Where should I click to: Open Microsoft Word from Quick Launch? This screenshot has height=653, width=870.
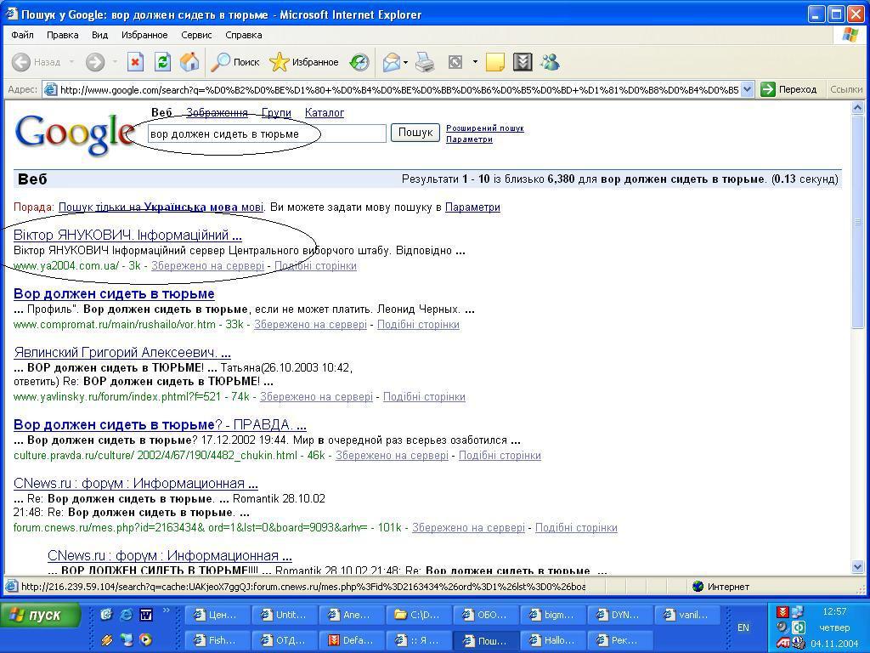pos(145,615)
